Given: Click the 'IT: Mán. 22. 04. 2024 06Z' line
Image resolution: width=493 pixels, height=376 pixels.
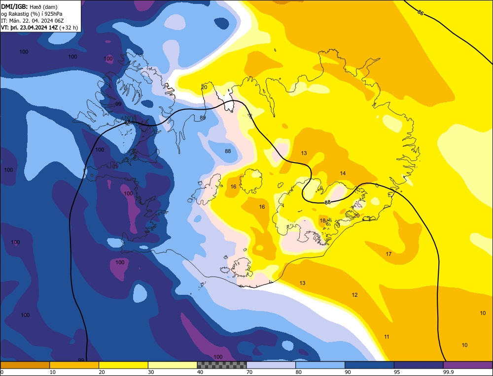Looking at the screenshot, I should tap(33, 21).
